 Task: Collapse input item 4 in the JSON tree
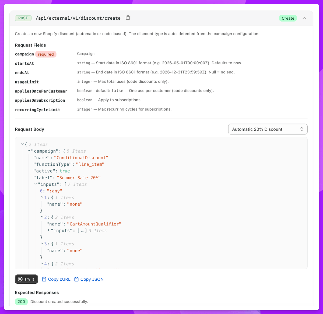click(x=42, y=264)
